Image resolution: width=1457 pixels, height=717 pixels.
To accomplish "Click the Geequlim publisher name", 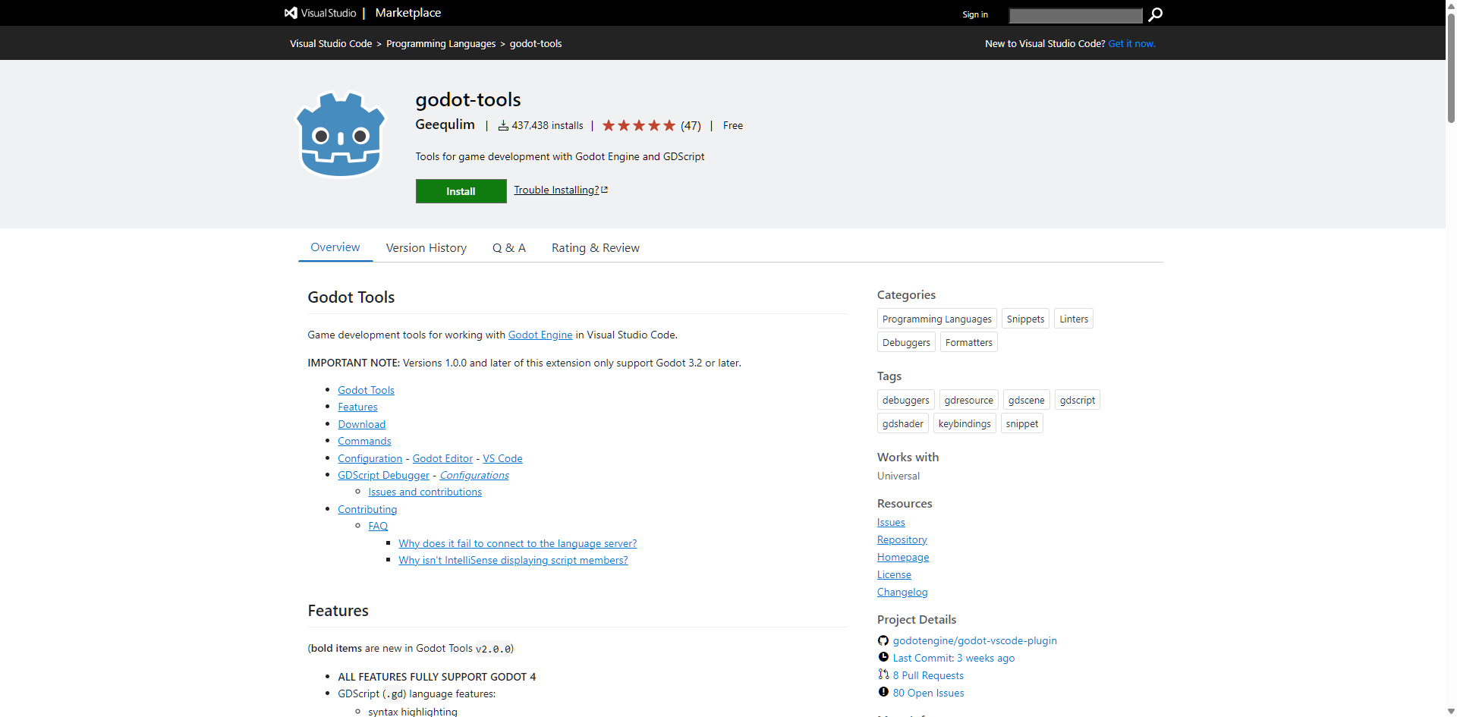I will pyautogui.click(x=445, y=124).
